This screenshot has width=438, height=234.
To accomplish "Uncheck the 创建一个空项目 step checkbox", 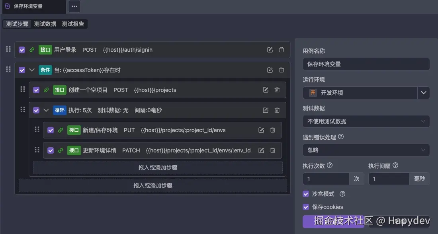I will [36, 90].
